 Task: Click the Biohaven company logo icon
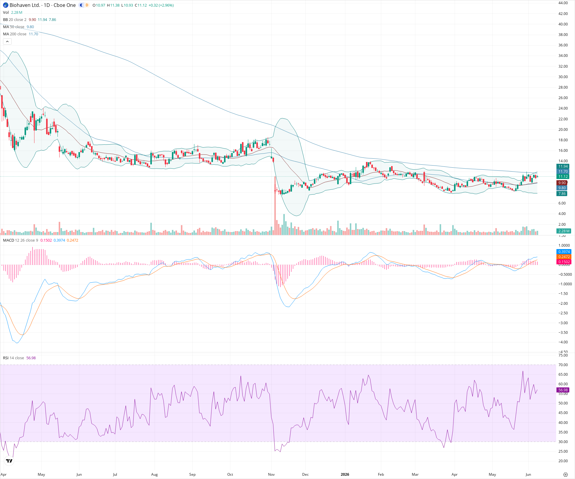click(5, 5)
